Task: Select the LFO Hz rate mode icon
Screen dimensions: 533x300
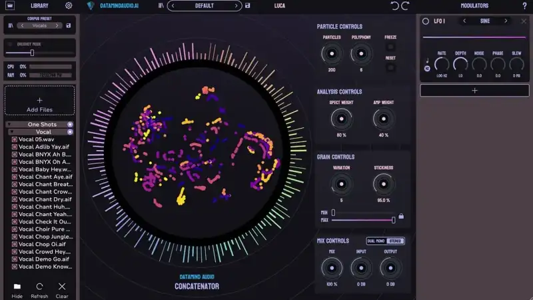Action: 427,69
